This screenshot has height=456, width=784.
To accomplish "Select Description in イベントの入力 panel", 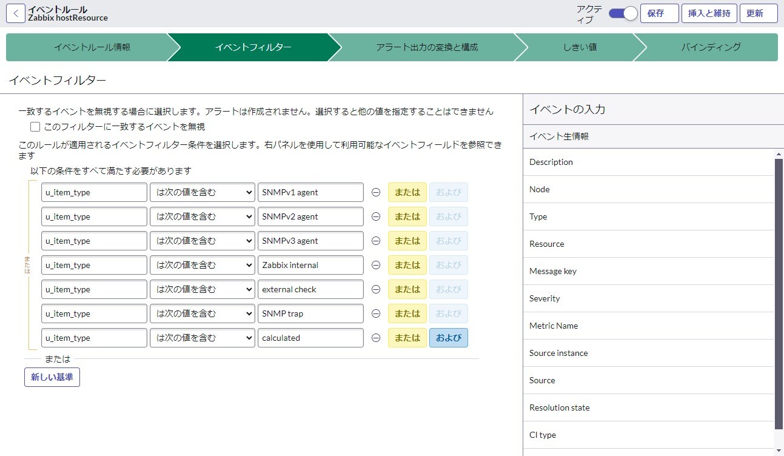I will point(649,162).
